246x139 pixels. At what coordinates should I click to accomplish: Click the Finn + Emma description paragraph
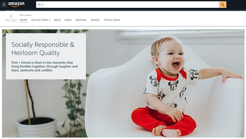(x=45, y=66)
